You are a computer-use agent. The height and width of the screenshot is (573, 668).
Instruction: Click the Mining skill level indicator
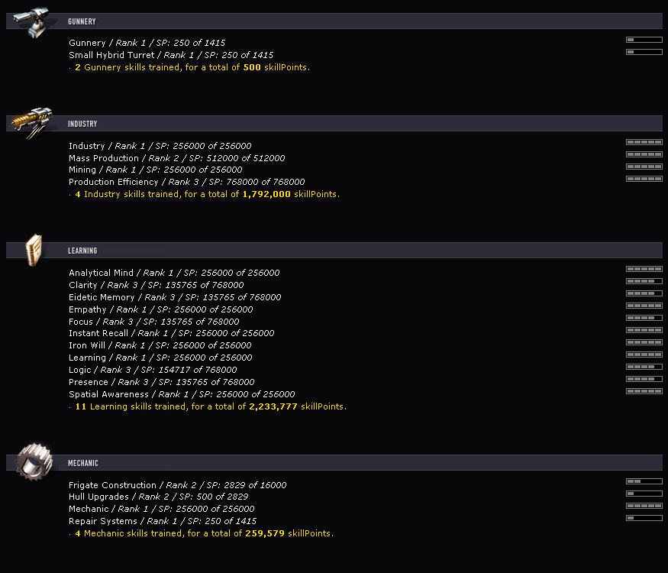tap(644, 167)
